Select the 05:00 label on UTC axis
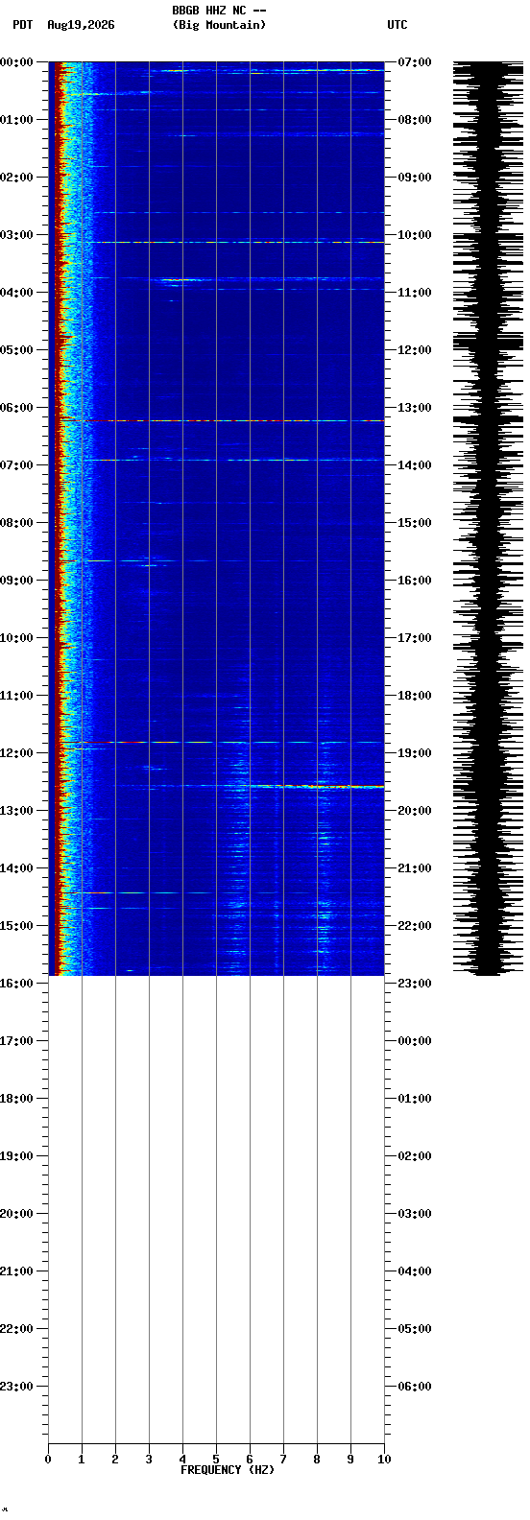The image size is (530, 1520). [414, 1329]
